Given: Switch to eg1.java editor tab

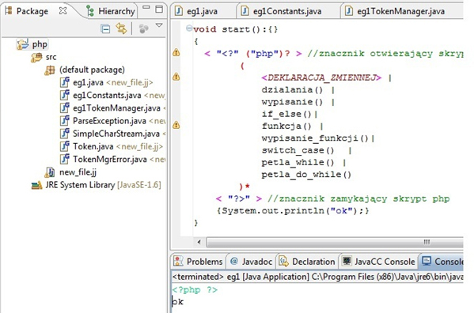Looking at the screenshot, I should coord(202,12).
